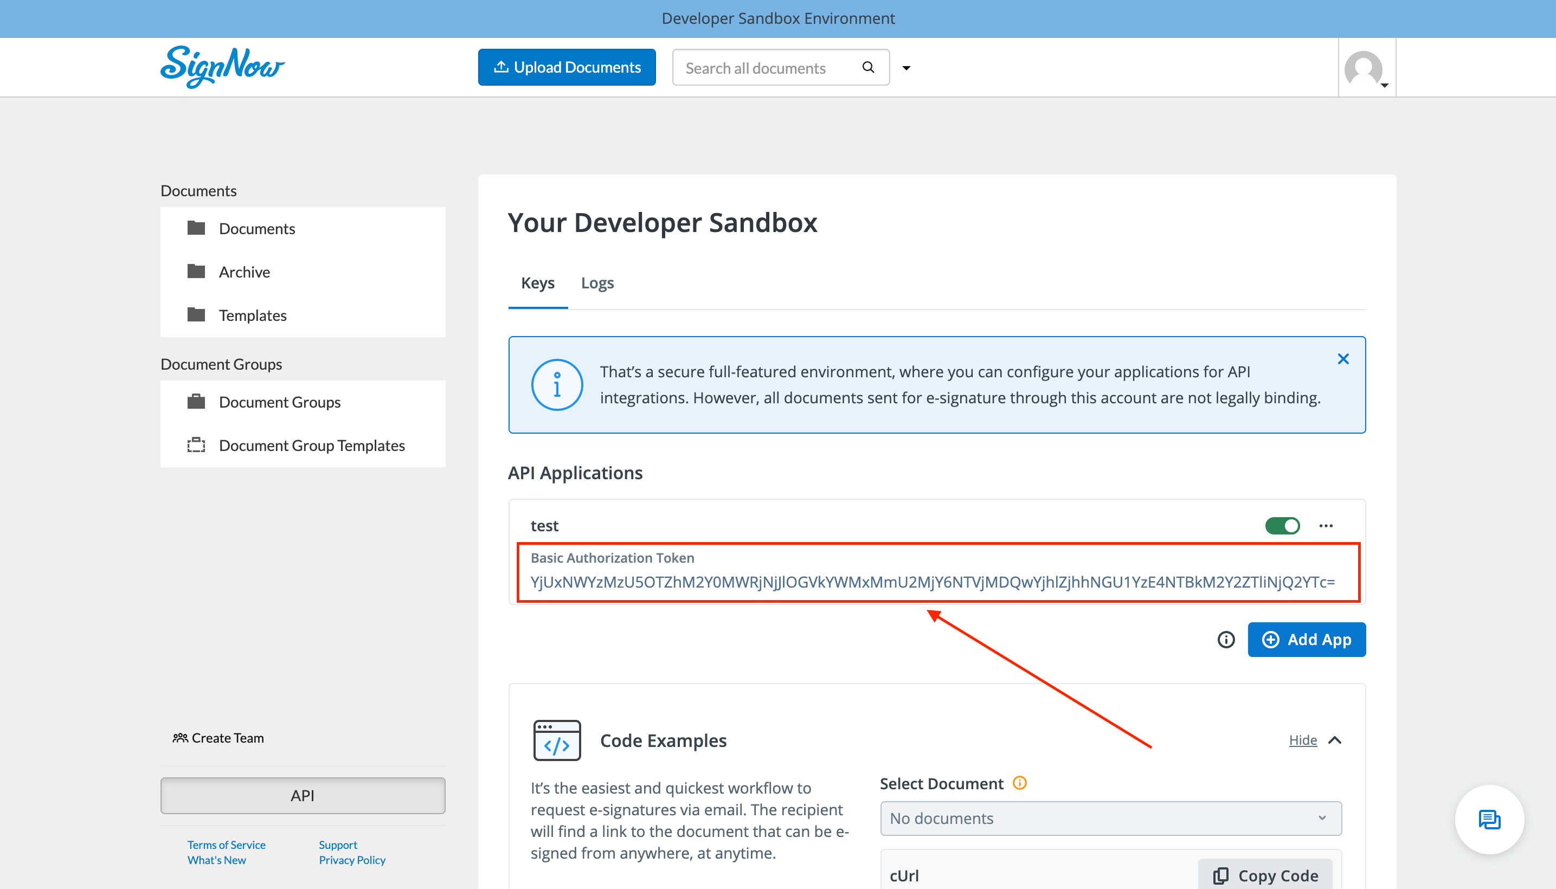
Task: Open the search options dropdown arrow
Action: [906, 68]
